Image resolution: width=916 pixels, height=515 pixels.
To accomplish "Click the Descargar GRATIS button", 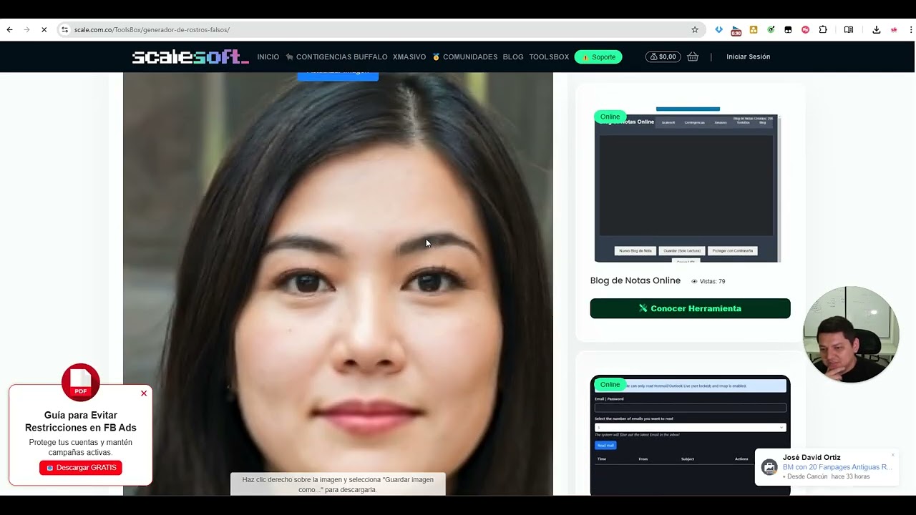I will click(81, 468).
